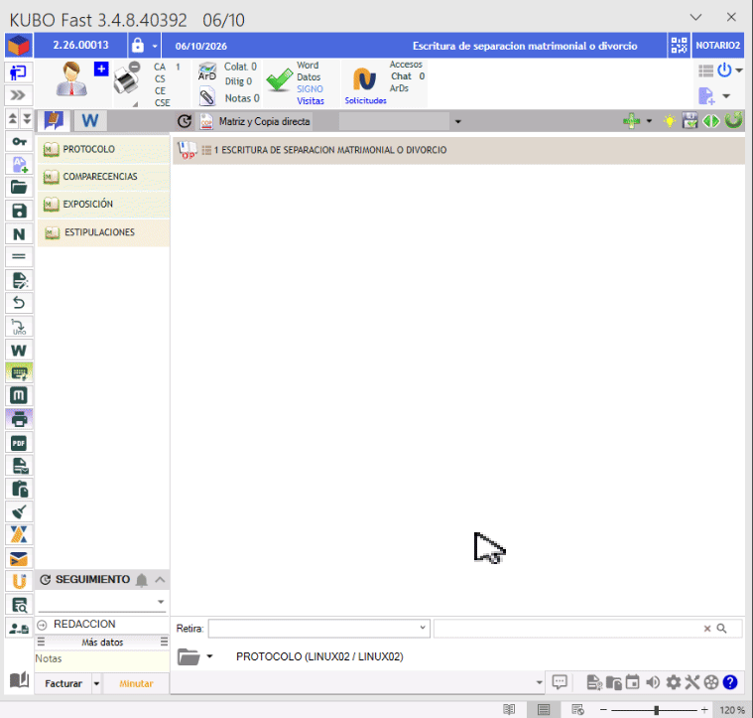The image size is (753, 718).
Task: Click the sidebar broom clean icon
Action: (x=19, y=511)
